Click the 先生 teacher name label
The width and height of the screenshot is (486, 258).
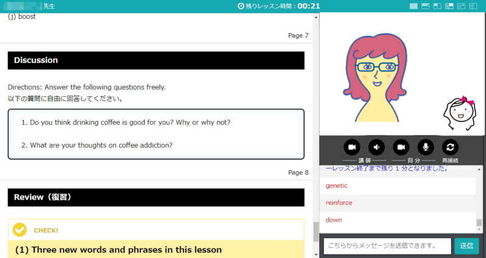coord(49,6)
